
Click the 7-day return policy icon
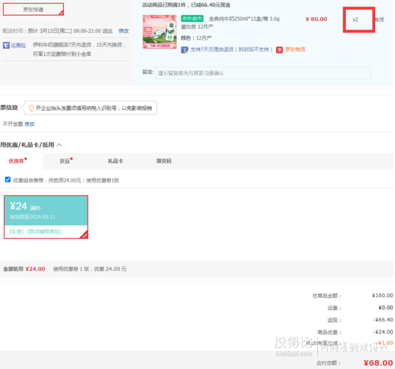[x=185, y=50]
